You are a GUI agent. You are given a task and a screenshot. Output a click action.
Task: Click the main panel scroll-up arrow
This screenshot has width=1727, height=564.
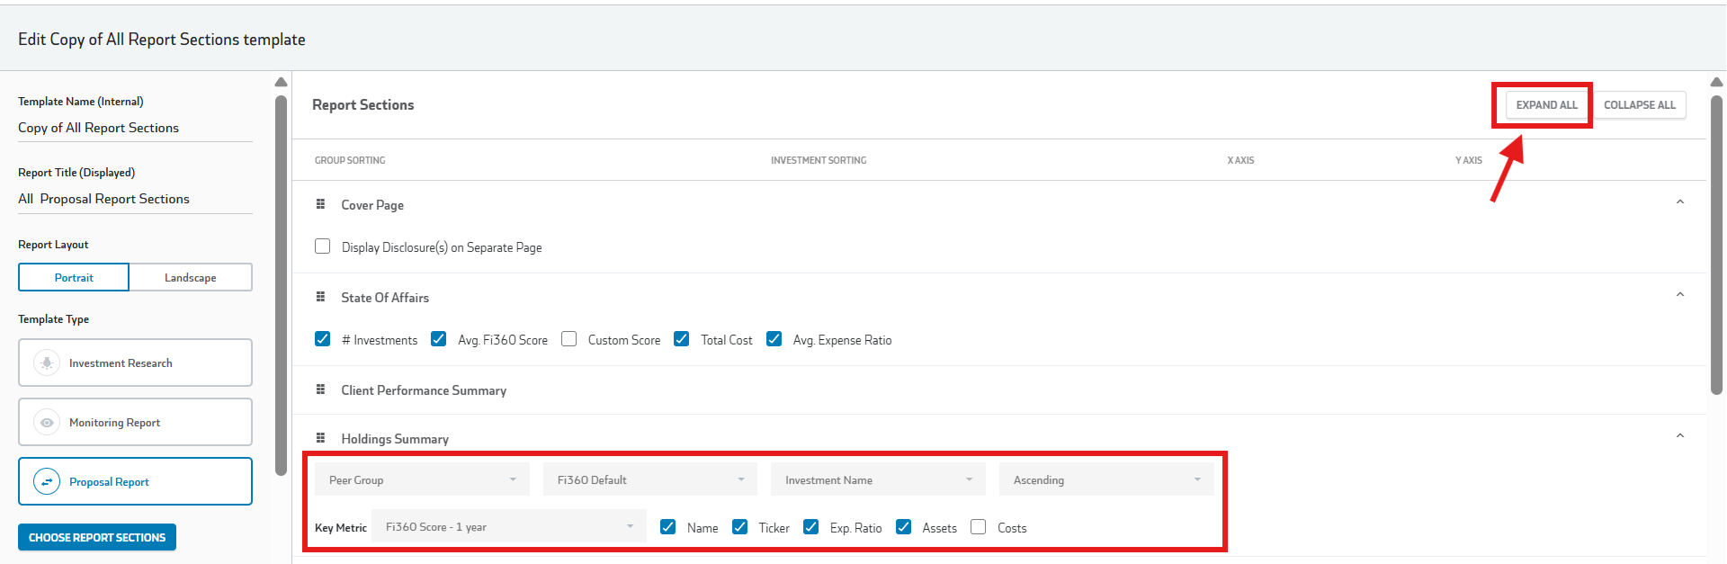tap(1716, 82)
